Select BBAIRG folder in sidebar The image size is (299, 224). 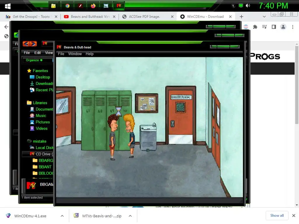pos(43,161)
